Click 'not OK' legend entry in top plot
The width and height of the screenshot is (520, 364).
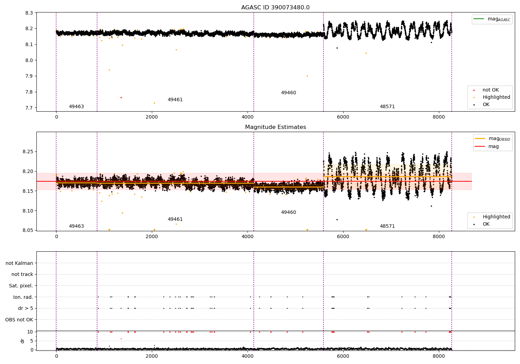click(x=491, y=90)
